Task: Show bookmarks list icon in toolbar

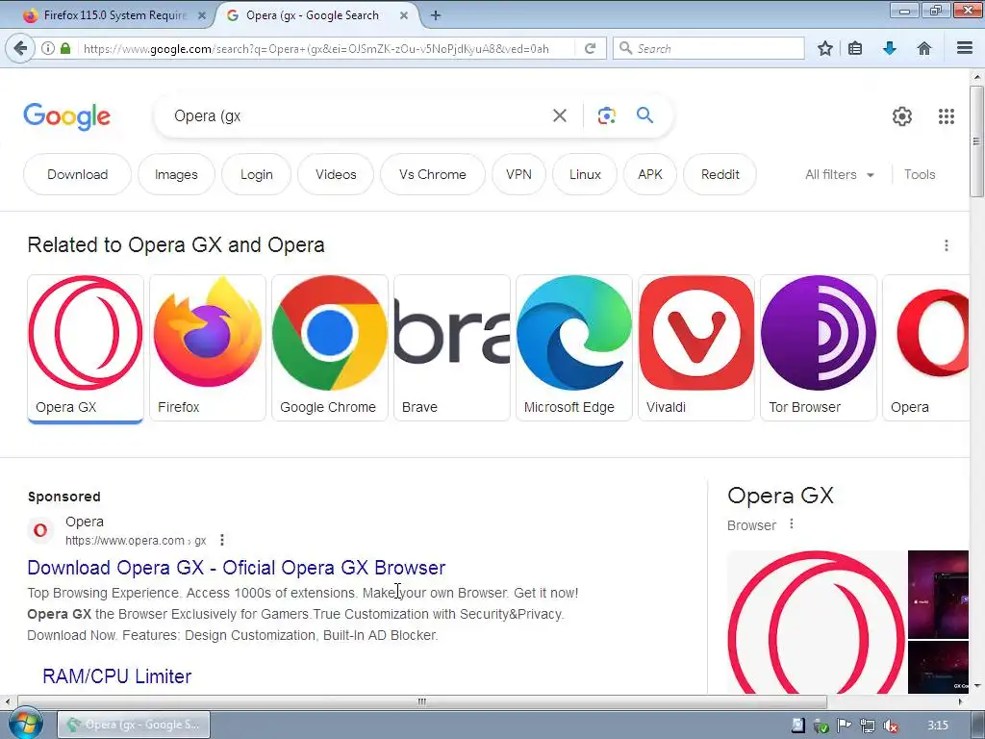Action: click(855, 48)
